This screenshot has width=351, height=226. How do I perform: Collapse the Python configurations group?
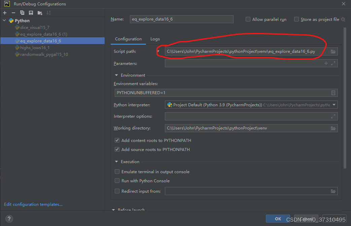click(x=4, y=21)
